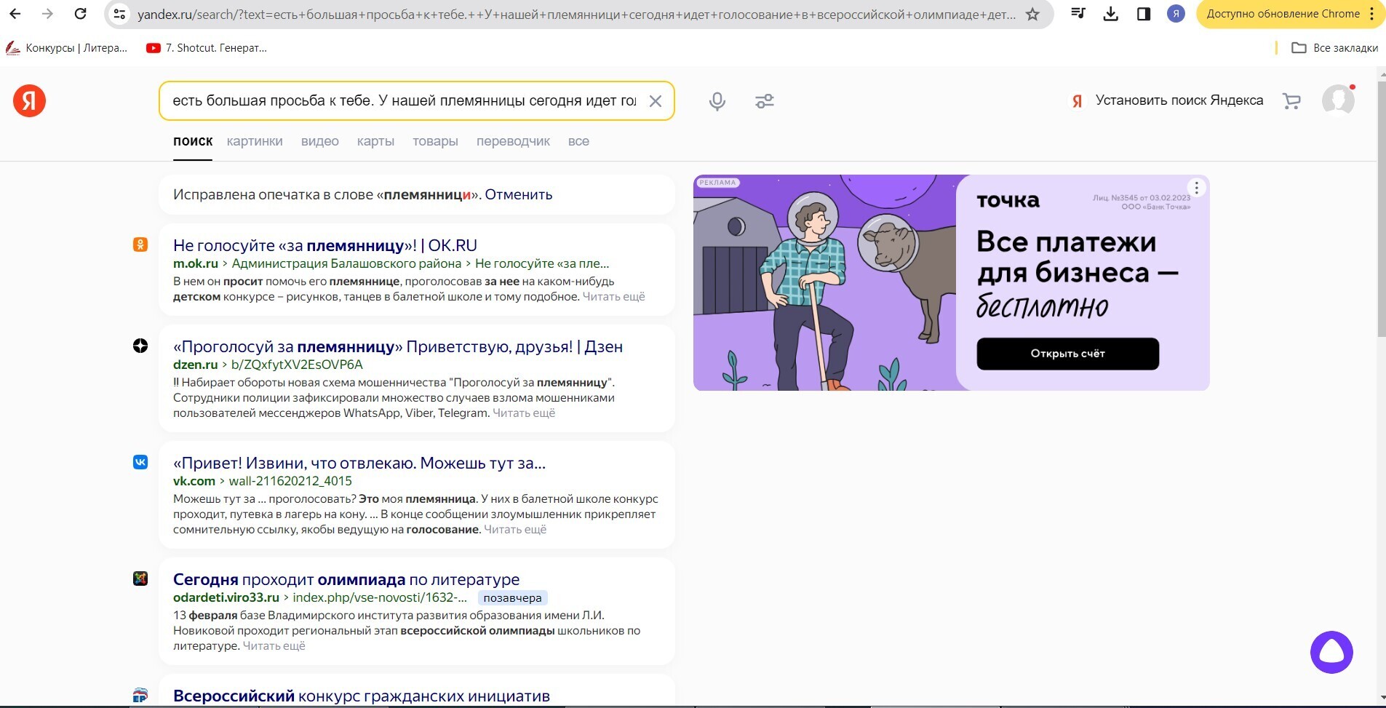Click Отменить to undo typo correction
Screen dimensions: 1386x708
[x=518, y=194]
